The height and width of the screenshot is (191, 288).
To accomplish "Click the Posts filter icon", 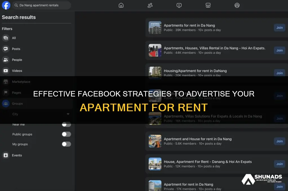I will 6,49.
